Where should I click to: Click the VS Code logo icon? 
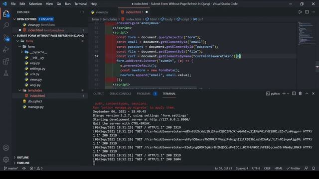pos(4,4)
